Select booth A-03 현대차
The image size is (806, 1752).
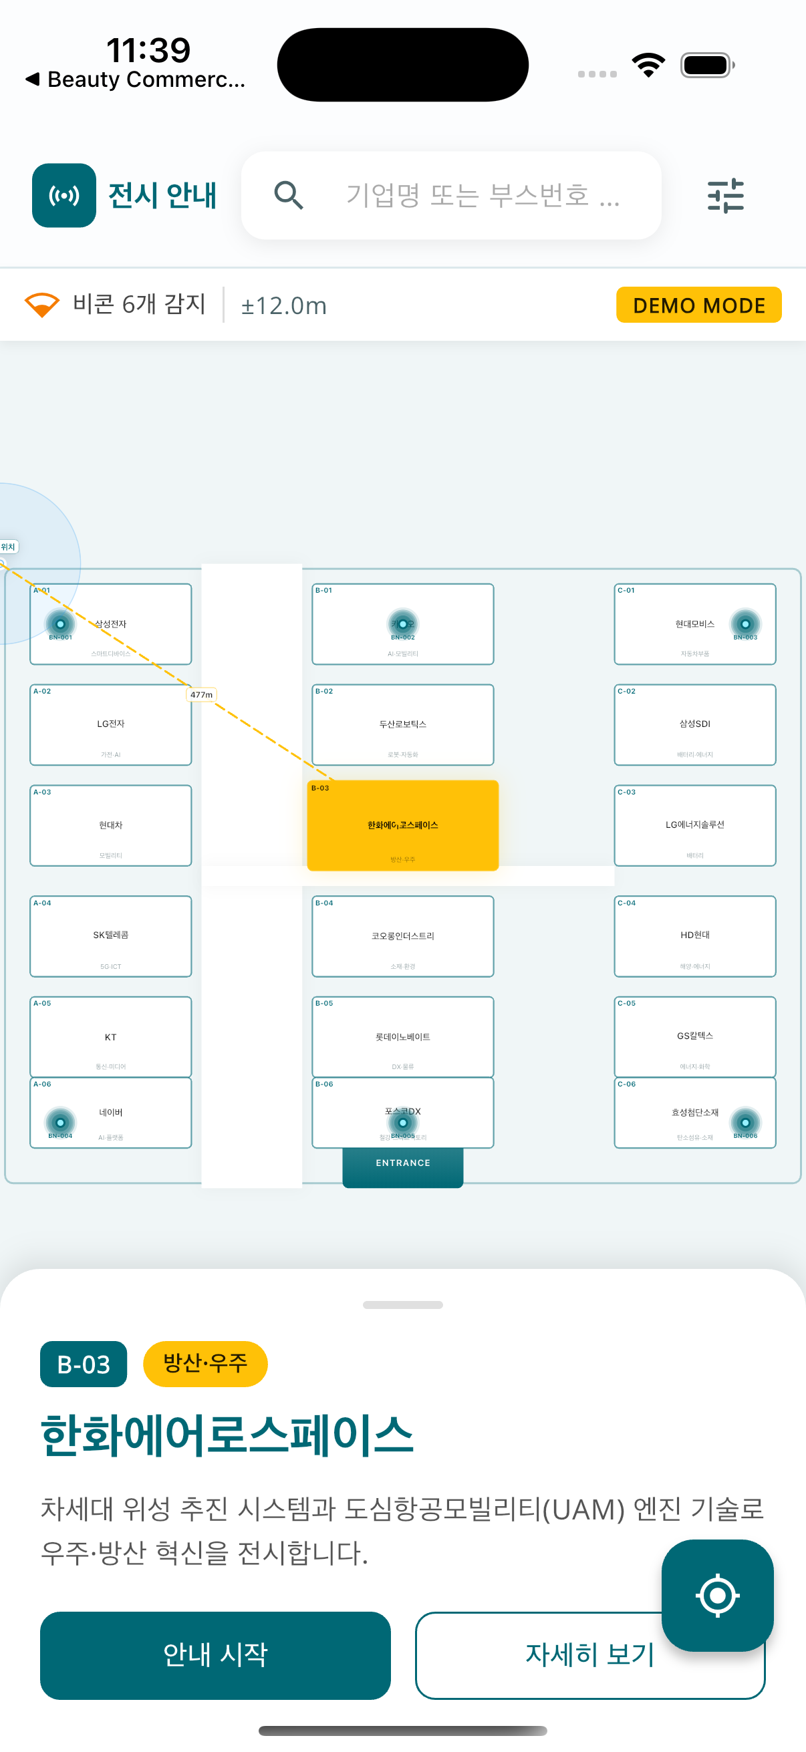pos(111,825)
